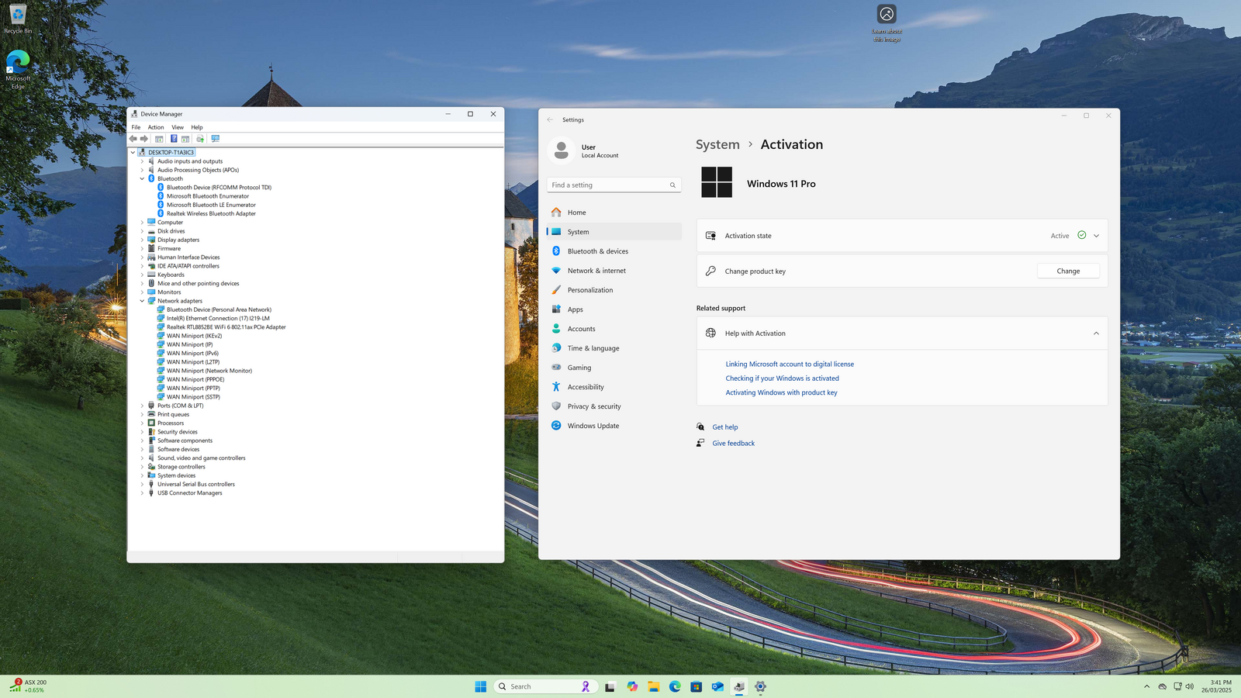Select Bluetooth Device (RFCOMM Protocol TDI)
1241x698 pixels.
pyautogui.click(x=219, y=188)
